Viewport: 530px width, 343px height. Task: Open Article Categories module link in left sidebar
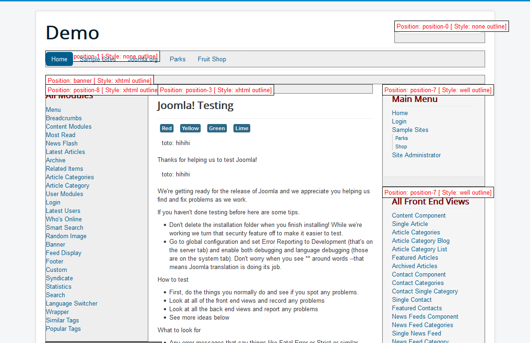[70, 177]
